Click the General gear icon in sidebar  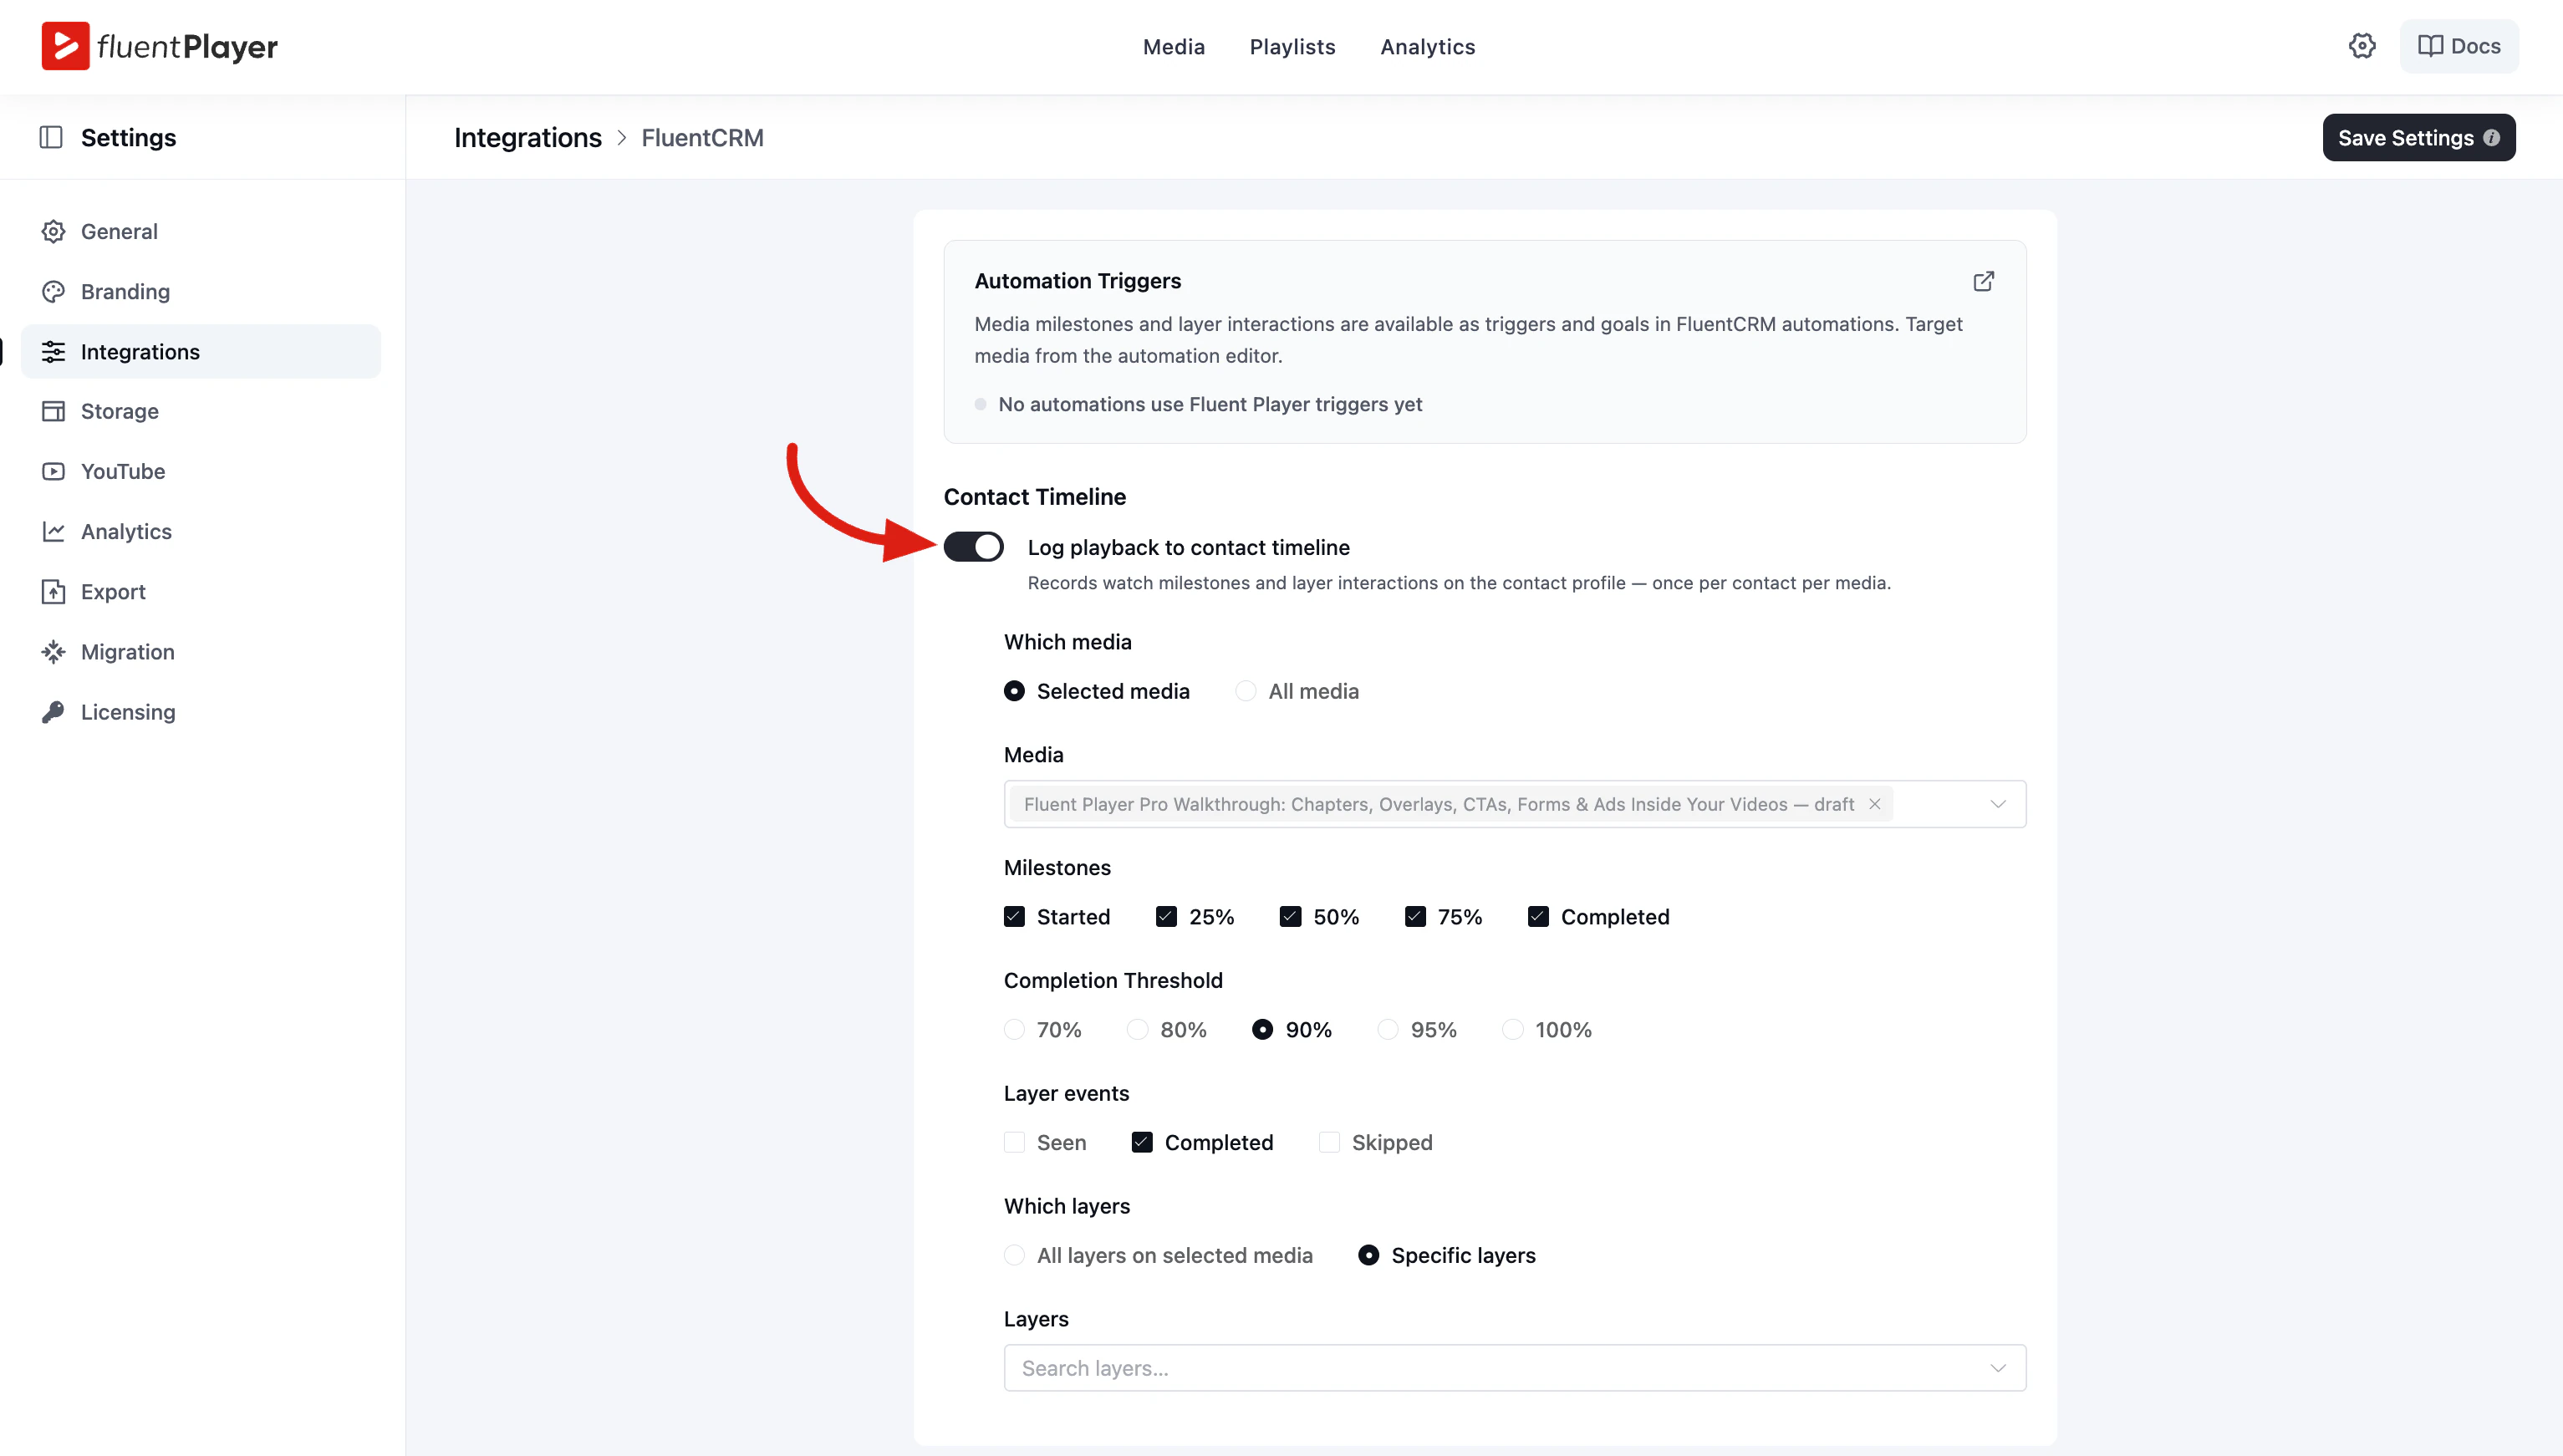(x=54, y=231)
